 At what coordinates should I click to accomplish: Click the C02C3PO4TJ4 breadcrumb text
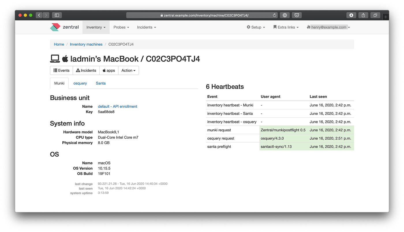pyautogui.click(x=121, y=44)
